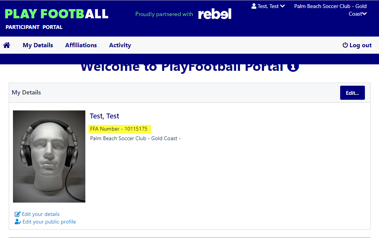Click the My Details panel header text
The width and height of the screenshot is (379, 238).
26,93
